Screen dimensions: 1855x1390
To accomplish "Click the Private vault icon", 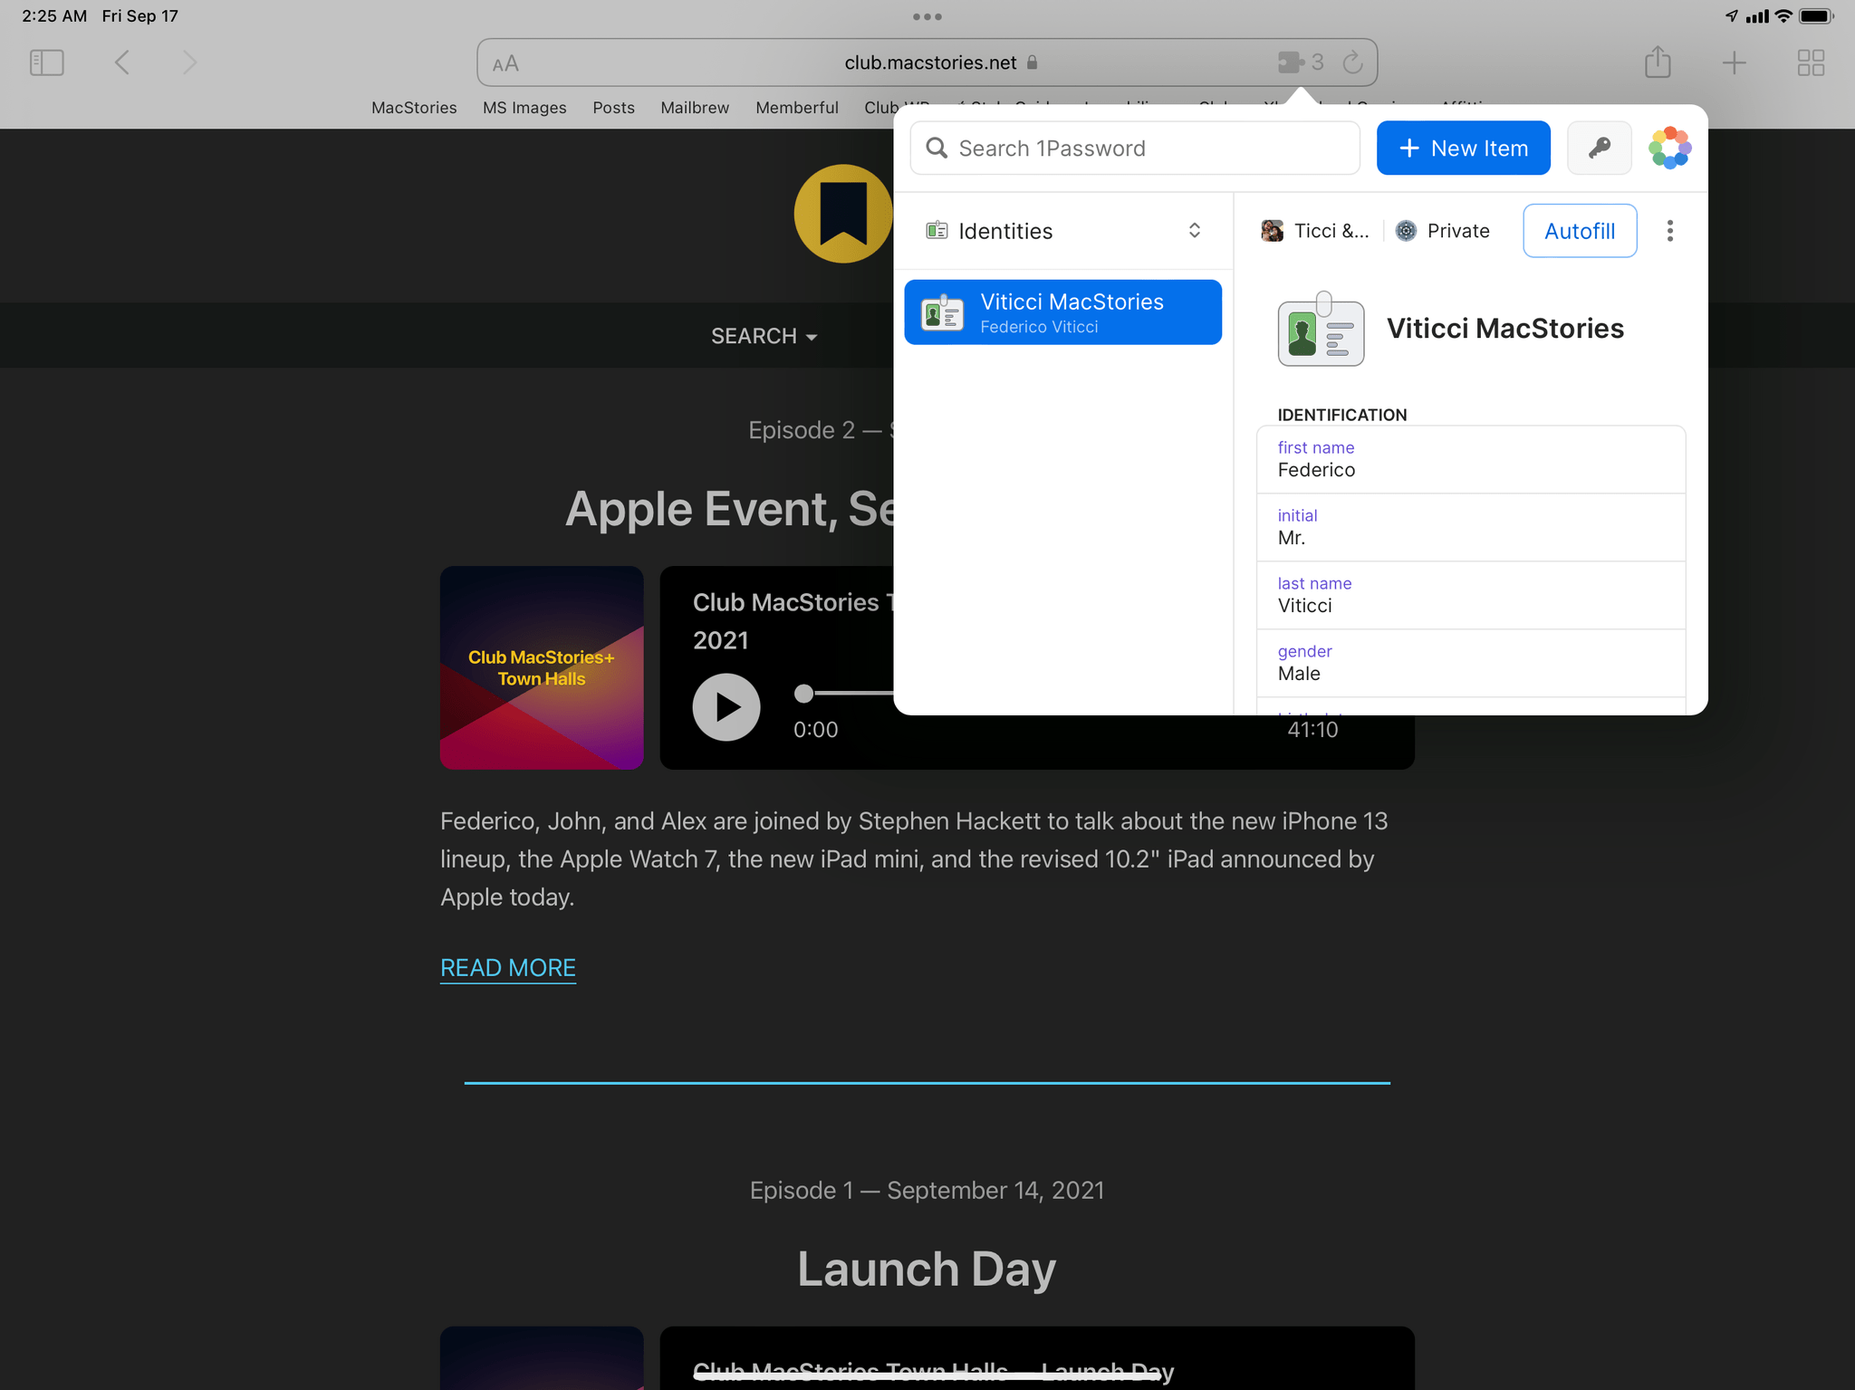I will click(x=1405, y=229).
